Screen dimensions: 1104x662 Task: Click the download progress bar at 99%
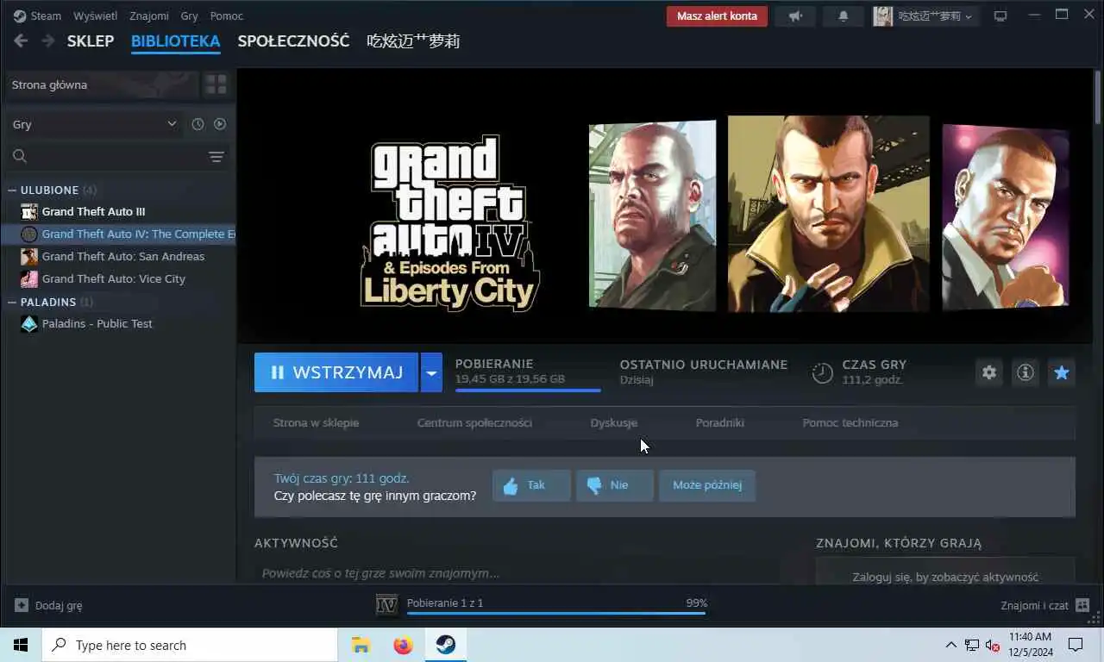556,613
